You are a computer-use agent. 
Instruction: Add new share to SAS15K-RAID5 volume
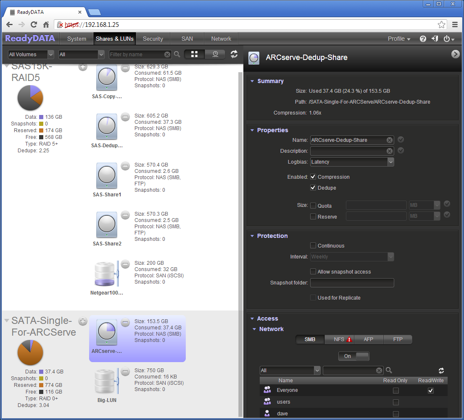(x=83, y=67)
